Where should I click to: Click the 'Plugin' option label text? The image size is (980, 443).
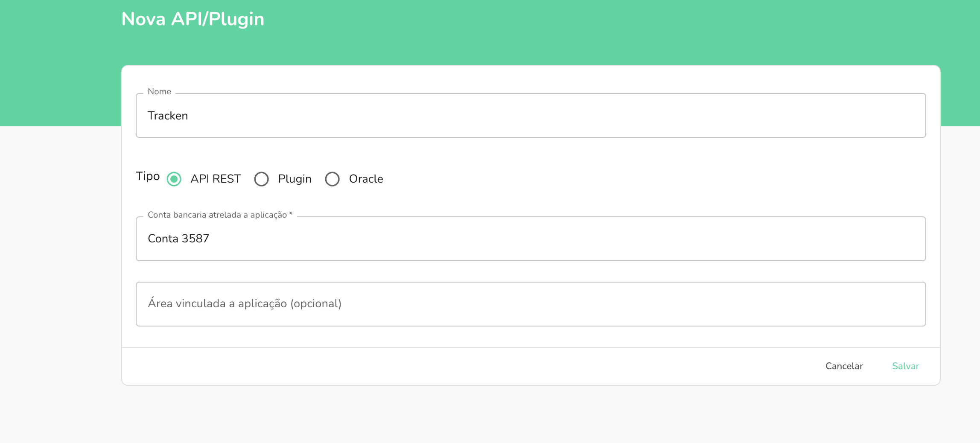pyautogui.click(x=295, y=179)
